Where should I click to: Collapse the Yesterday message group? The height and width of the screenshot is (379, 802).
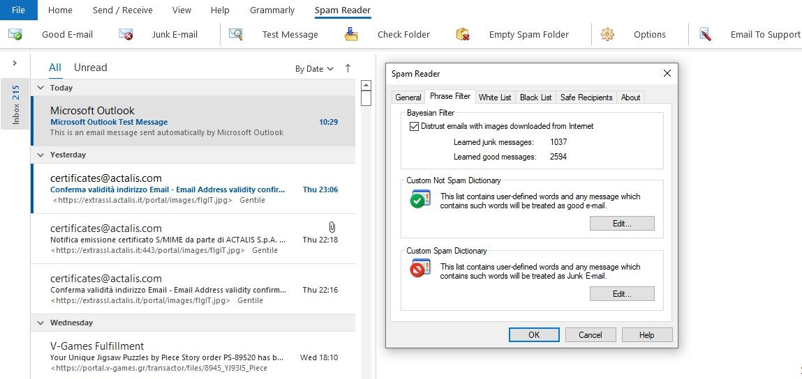(40, 155)
